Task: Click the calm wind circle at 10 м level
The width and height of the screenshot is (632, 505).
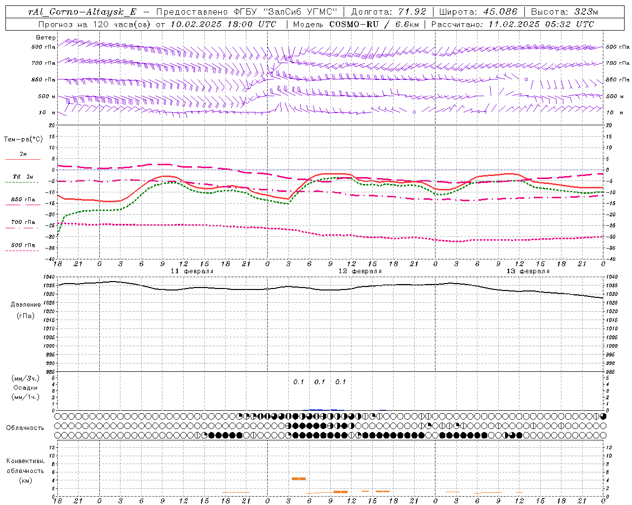Action: tap(414, 112)
